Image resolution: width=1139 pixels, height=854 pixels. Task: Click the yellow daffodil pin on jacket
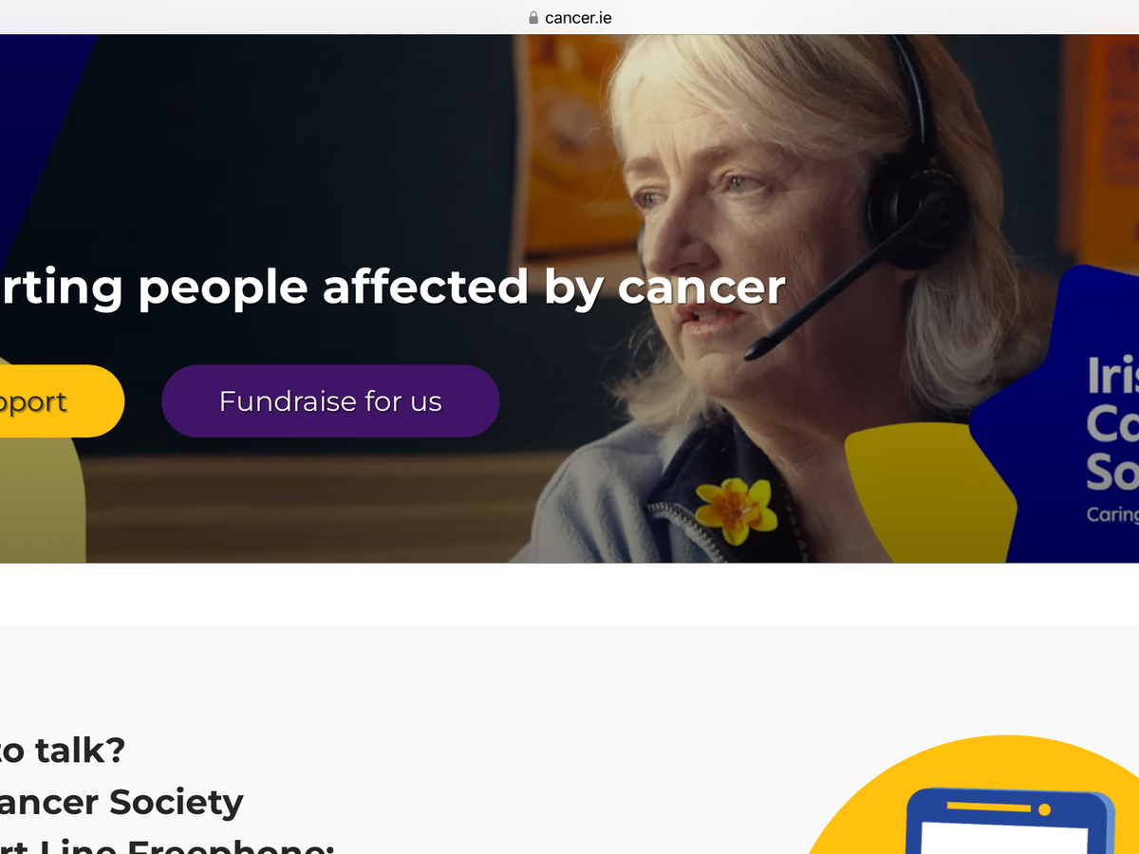tap(736, 511)
